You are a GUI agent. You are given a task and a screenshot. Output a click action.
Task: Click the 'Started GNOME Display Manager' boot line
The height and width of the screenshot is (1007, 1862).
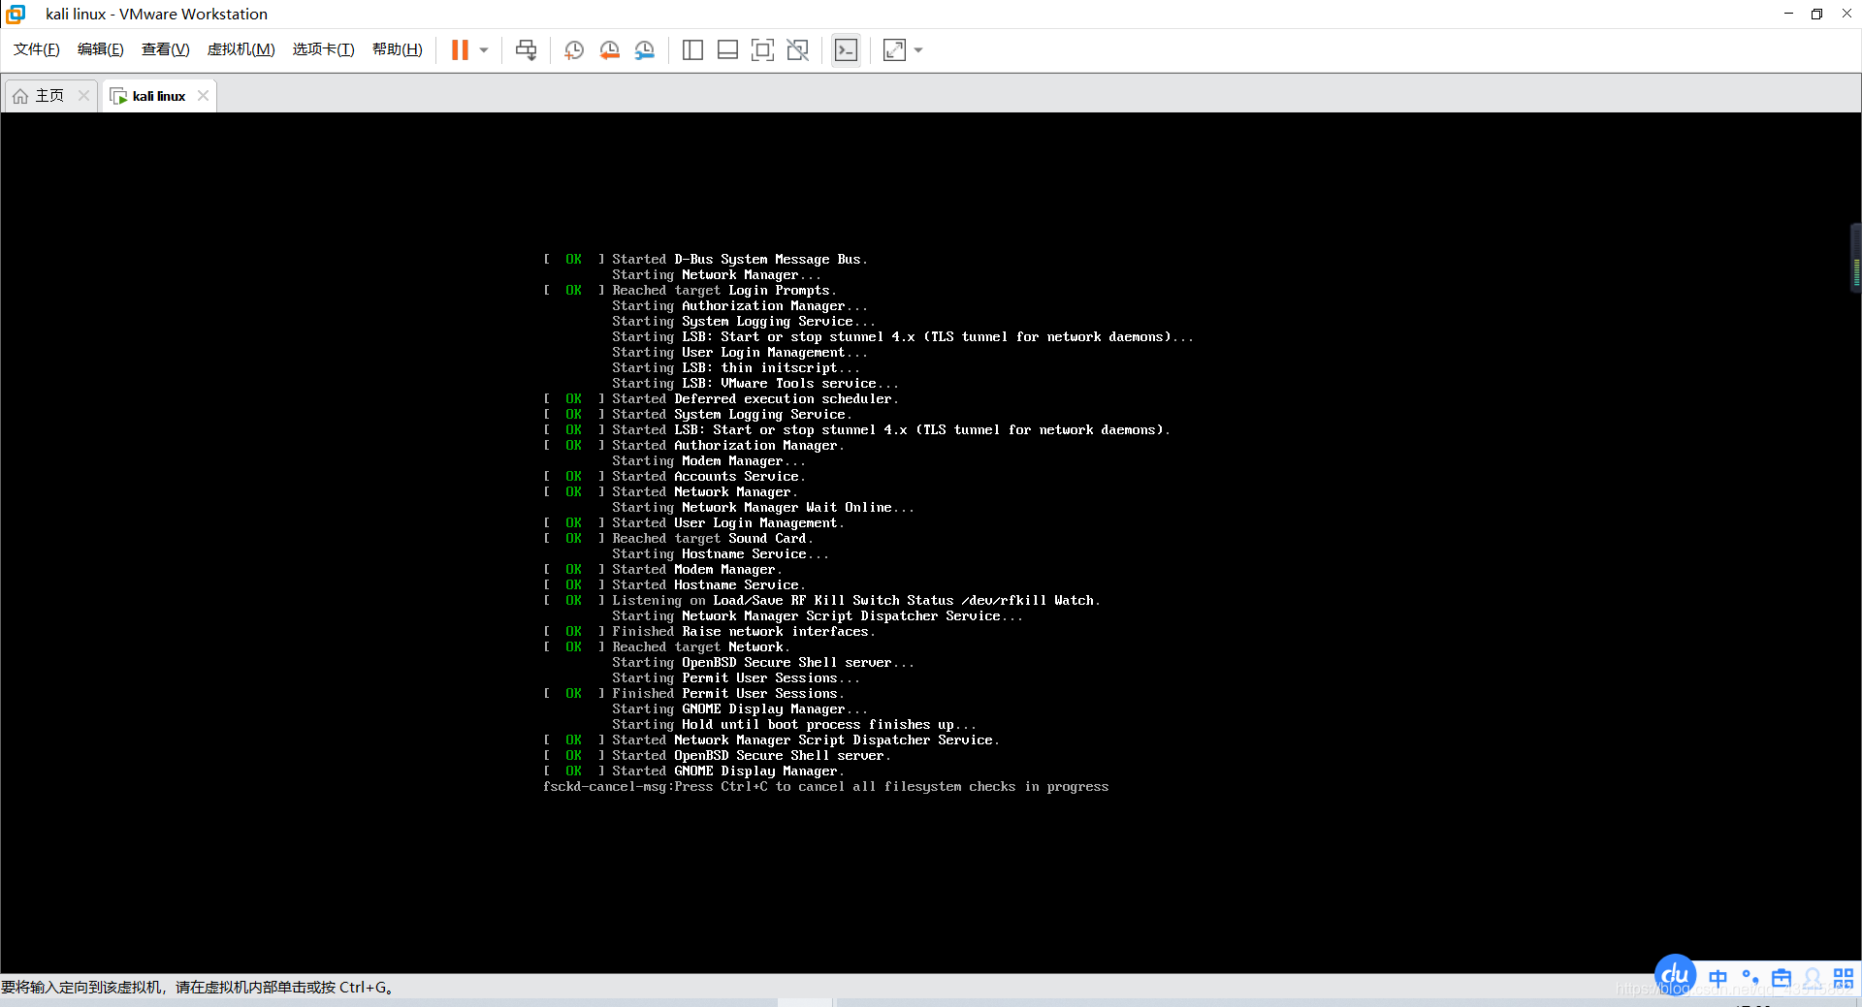693,771
